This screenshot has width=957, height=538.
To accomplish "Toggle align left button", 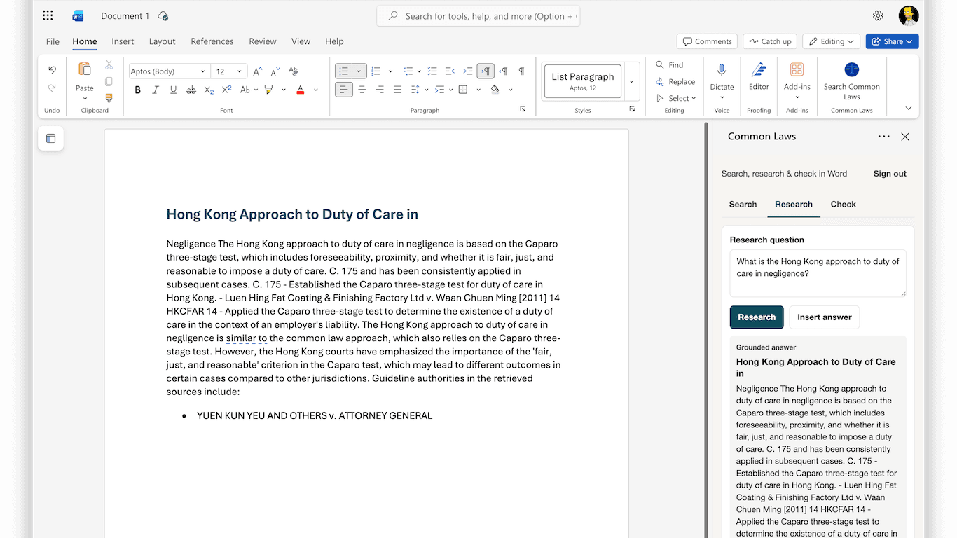I will 344,90.
